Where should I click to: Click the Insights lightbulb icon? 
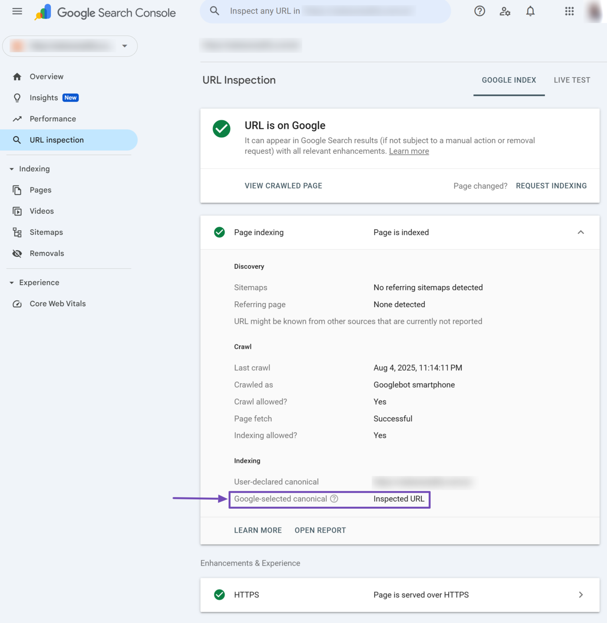(x=17, y=98)
